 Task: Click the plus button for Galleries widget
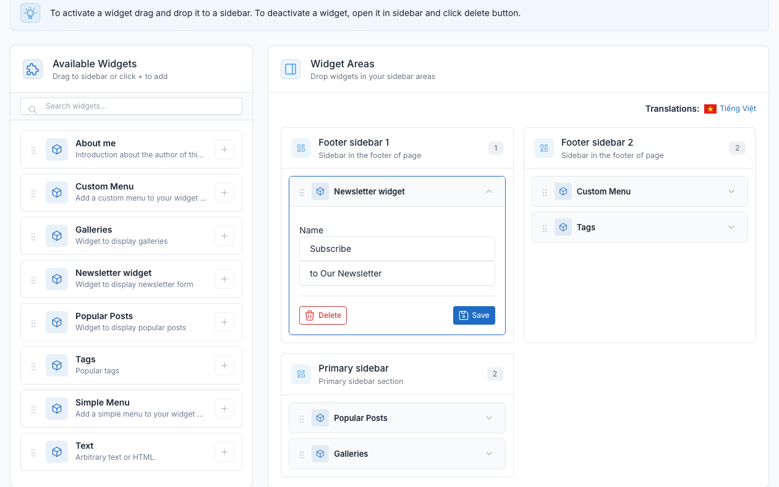coord(224,236)
